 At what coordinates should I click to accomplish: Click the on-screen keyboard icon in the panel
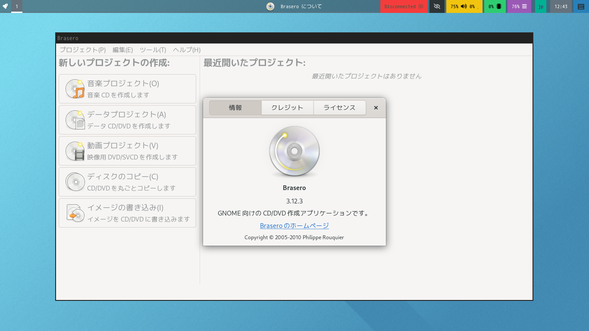point(581,6)
